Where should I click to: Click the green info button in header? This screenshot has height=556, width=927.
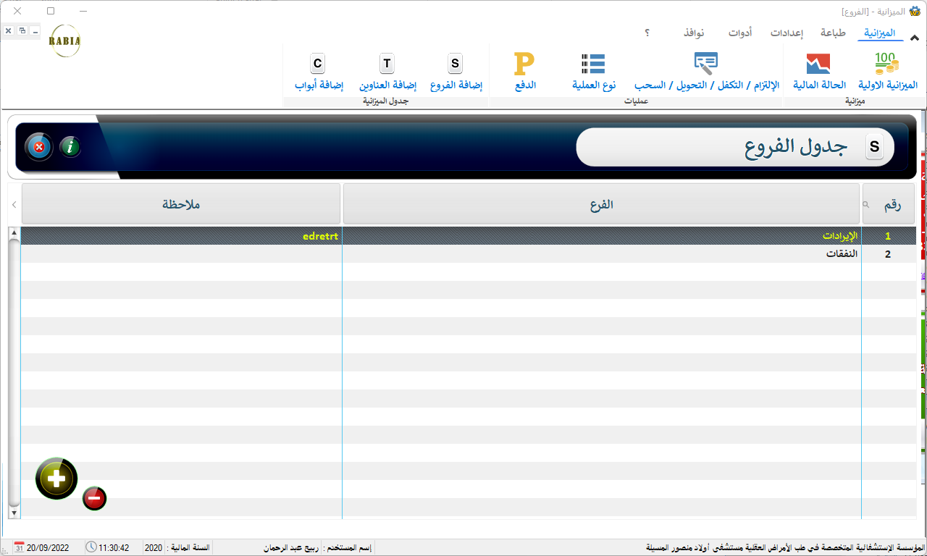(x=70, y=147)
